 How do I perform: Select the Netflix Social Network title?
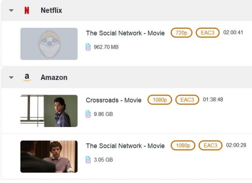click(125, 33)
